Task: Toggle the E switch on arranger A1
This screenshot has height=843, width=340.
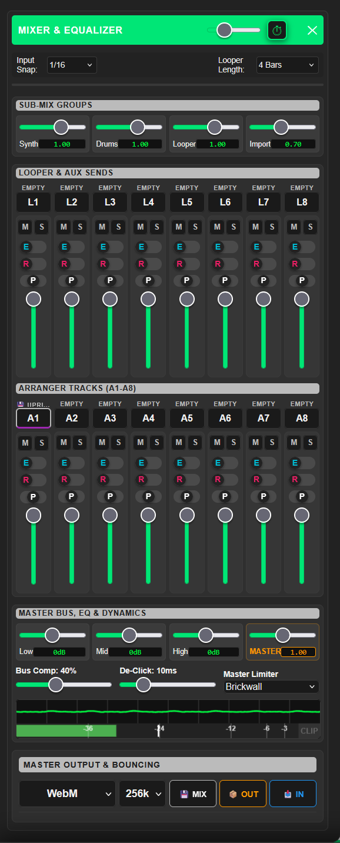Action: pos(34,463)
